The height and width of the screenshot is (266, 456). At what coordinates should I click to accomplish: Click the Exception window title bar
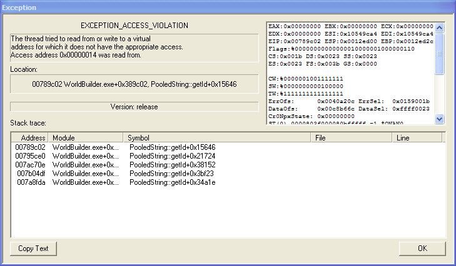tap(228, 7)
